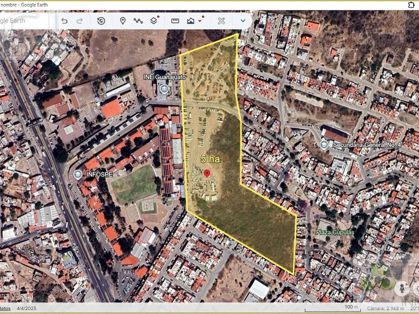Viewport: 419px width, 314px height.
Task: Click Secundaria General No. 4 marker
Action: [324, 145]
